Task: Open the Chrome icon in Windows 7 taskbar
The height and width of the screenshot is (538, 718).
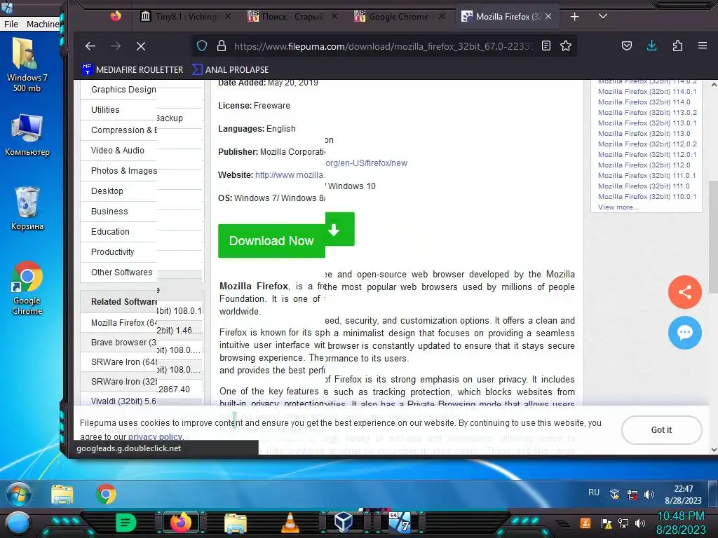Action: [106, 494]
